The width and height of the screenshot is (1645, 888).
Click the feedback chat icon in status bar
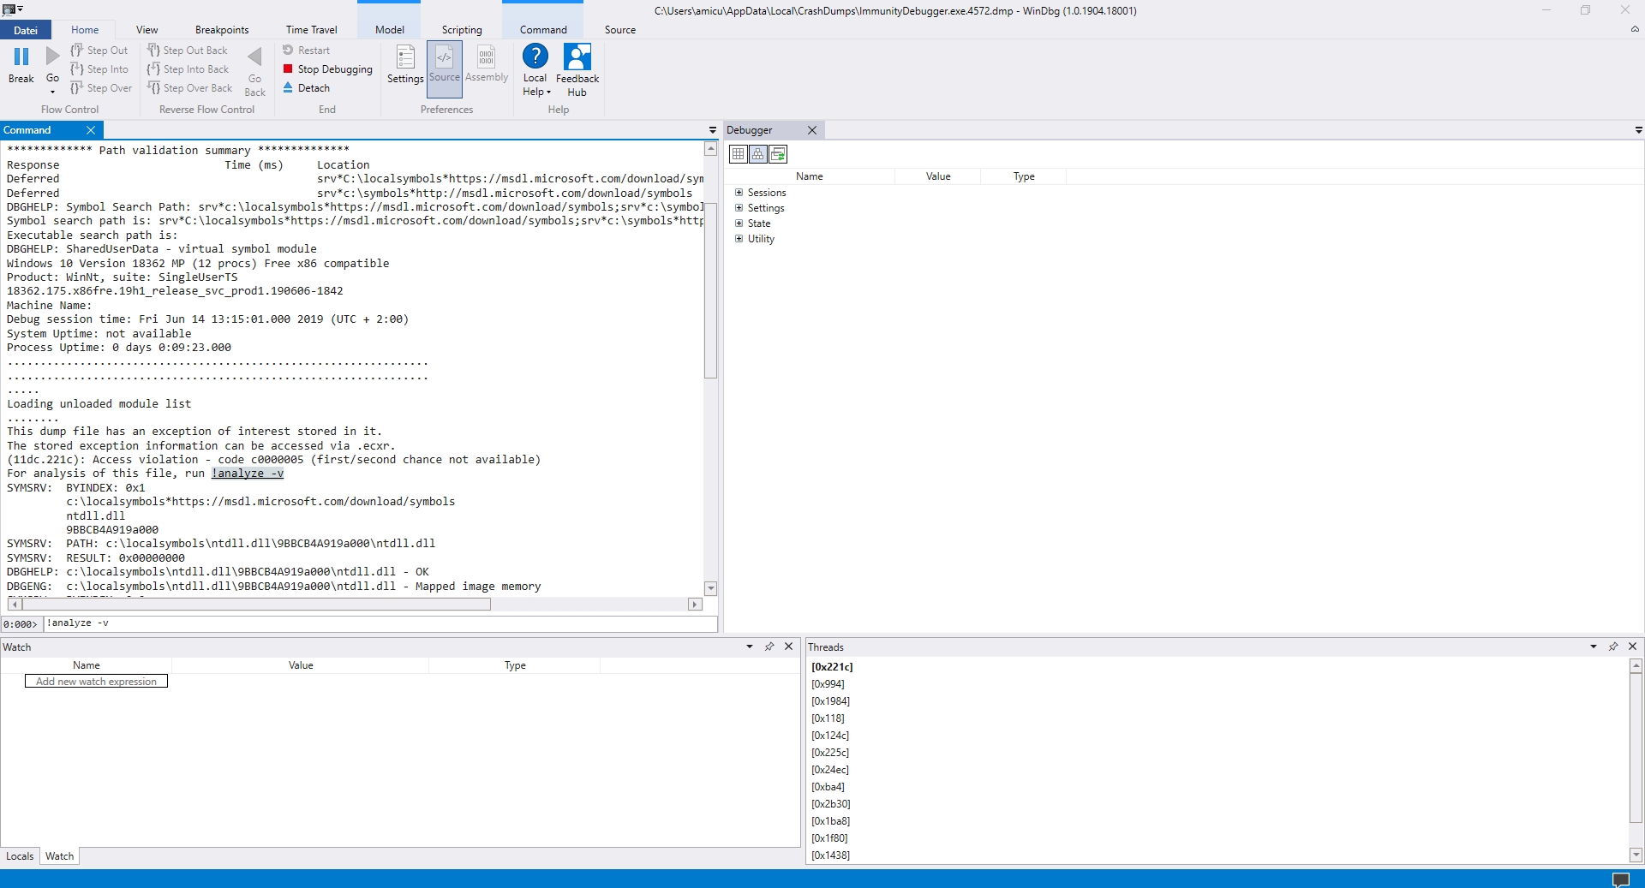pos(1621,879)
